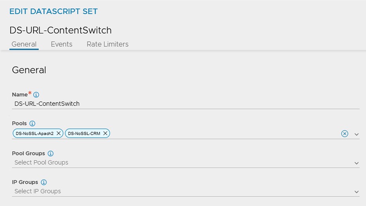Show info for Pool Groups
Image resolution: width=366 pixels, height=206 pixels.
pos(50,153)
